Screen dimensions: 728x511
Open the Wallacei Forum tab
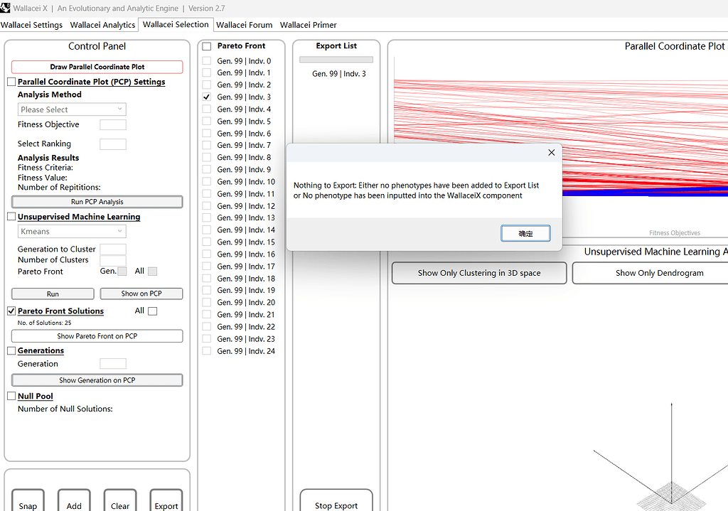click(x=244, y=25)
